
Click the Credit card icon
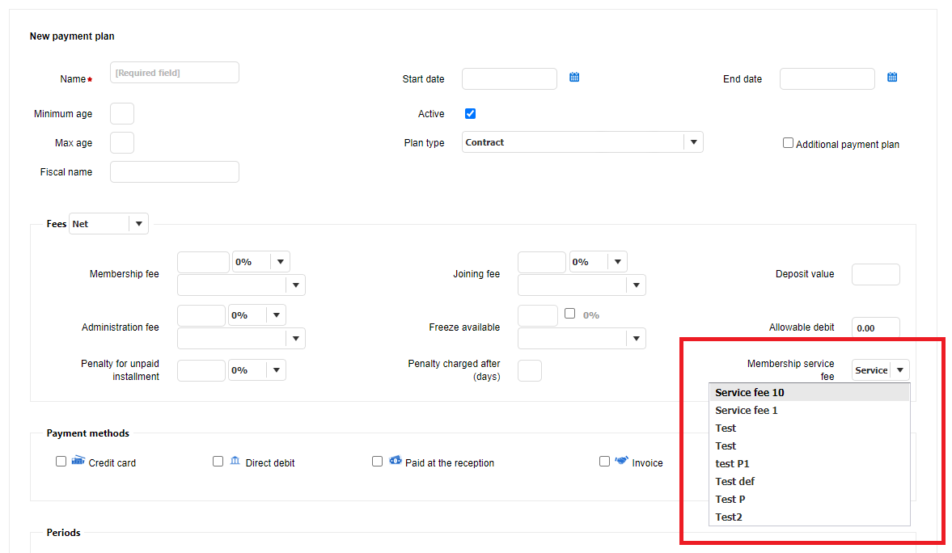[78, 461]
